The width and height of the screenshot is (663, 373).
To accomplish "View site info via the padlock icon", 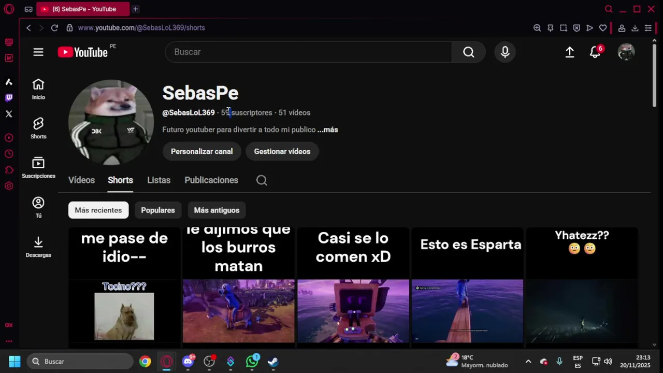I will [x=69, y=27].
